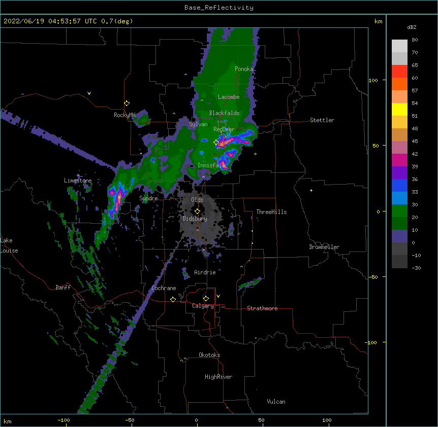This screenshot has height=427, width=438.
Task: Click the RedDeer city label
Action: 224,129
